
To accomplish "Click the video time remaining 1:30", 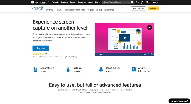I will pyautogui.click(x=100, y=54).
